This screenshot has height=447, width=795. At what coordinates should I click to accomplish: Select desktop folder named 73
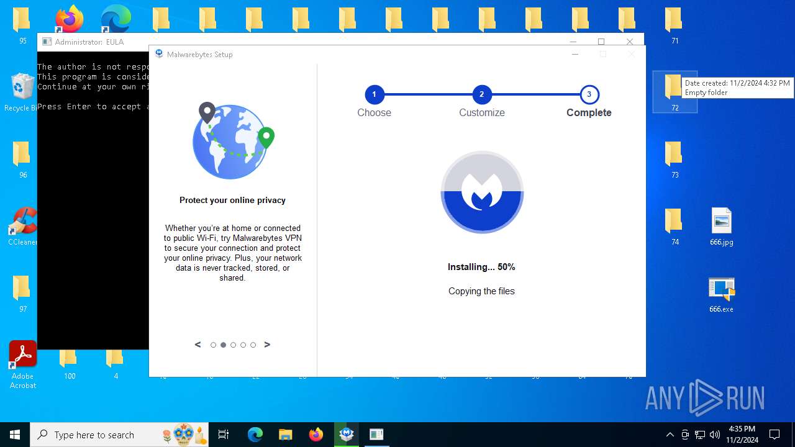675,160
